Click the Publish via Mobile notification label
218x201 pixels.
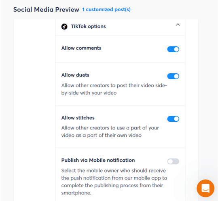98,160
